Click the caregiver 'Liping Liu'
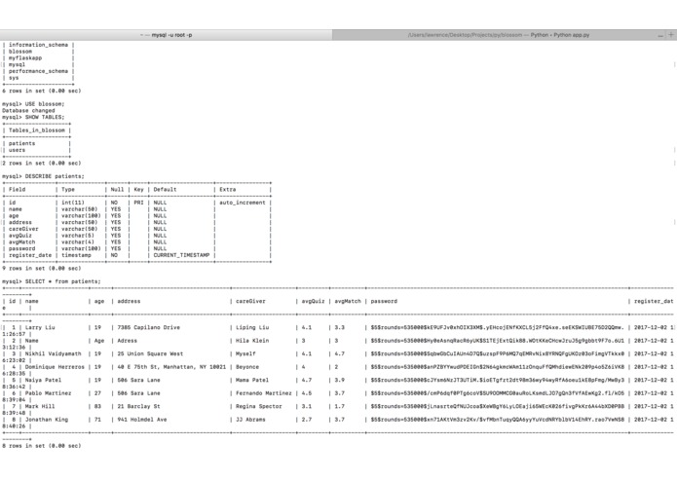Viewport: 677px width, 481px height. click(252, 327)
